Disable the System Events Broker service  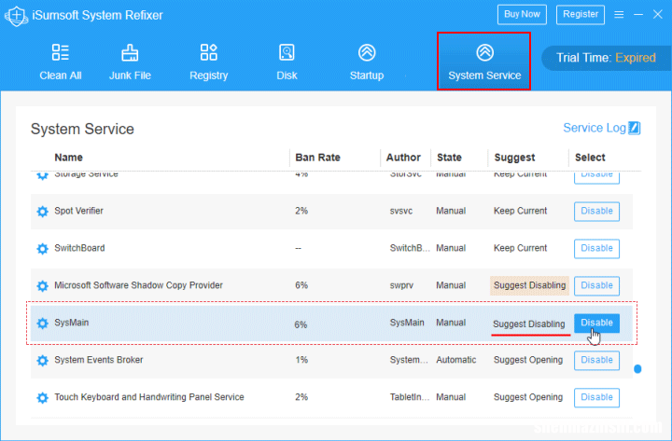point(596,360)
